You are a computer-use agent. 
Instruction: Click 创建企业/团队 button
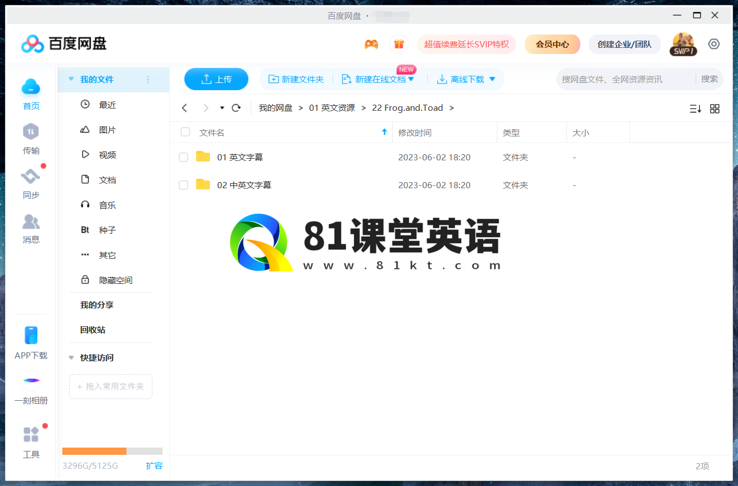[624, 44]
